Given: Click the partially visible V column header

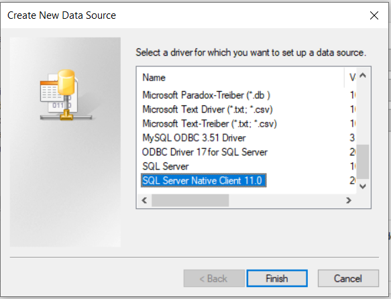Looking at the screenshot, I should click(350, 78).
